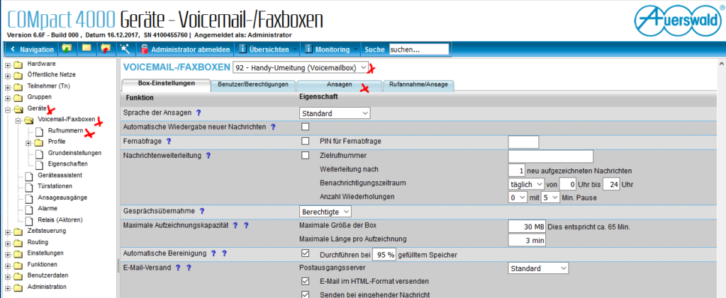Collapse the Geräte tree node
The width and height of the screenshot is (726, 298).
click(8, 110)
